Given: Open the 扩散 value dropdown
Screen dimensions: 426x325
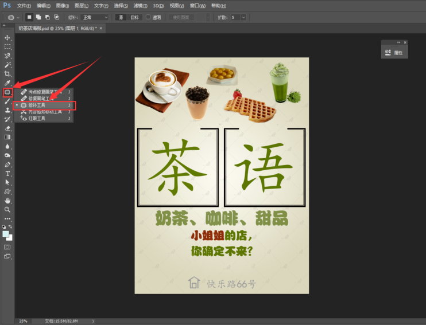Looking at the screenshot, I should [x=243, y=17].
